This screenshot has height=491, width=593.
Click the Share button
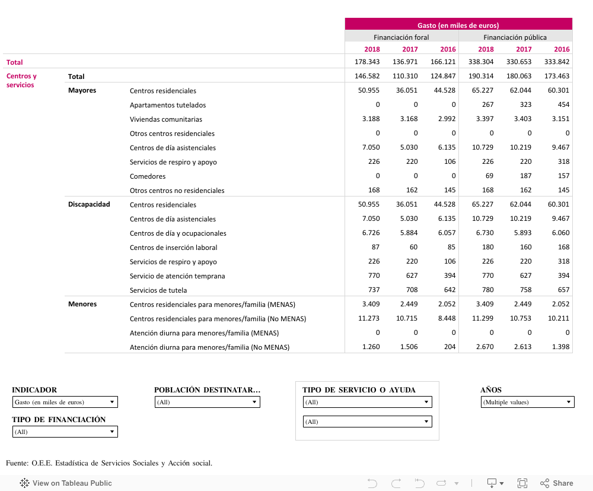(557, 483)
